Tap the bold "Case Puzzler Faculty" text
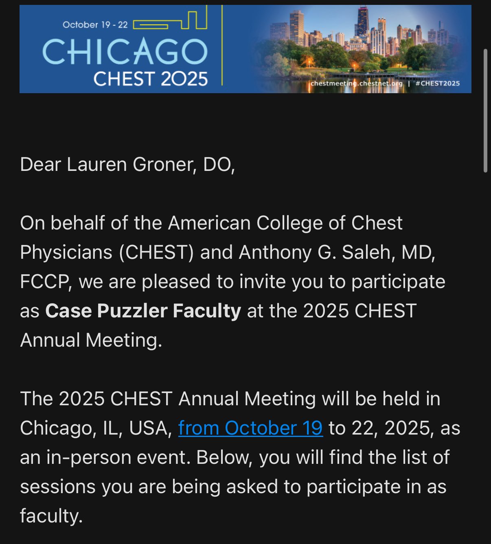 (143, 311)
